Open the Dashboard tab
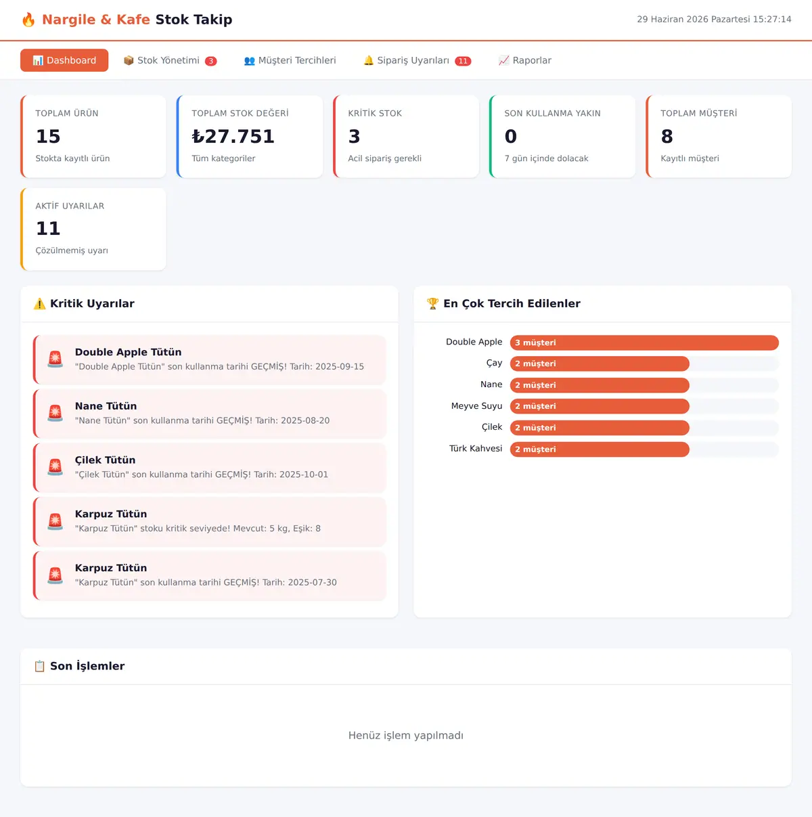Image resolution: width=812 pixels, height=817 pixels. point(64,60)
